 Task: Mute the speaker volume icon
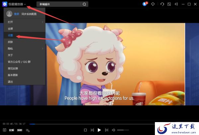click(113, 130)
